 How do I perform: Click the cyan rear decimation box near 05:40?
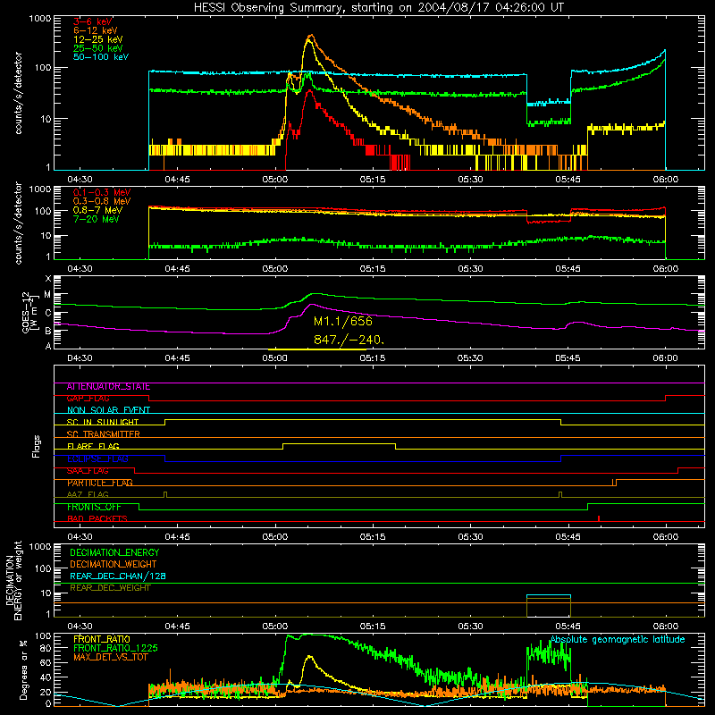(549, 595)
